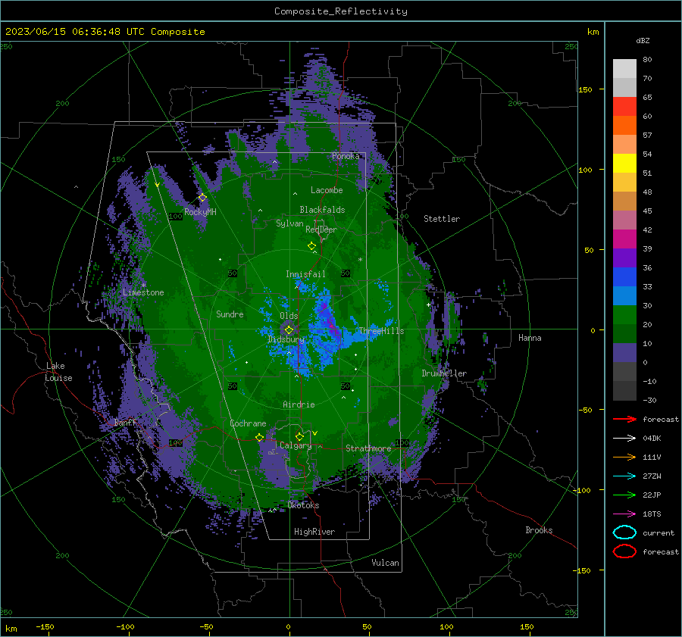Viewport: 682px width, 637px height.
Task: Click the Sylvan label
Action: click(289, 223)
